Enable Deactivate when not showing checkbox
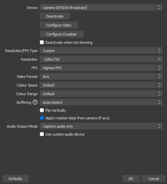Image resolution: width=167 pixels, height=184 pixels. [42, 42]
